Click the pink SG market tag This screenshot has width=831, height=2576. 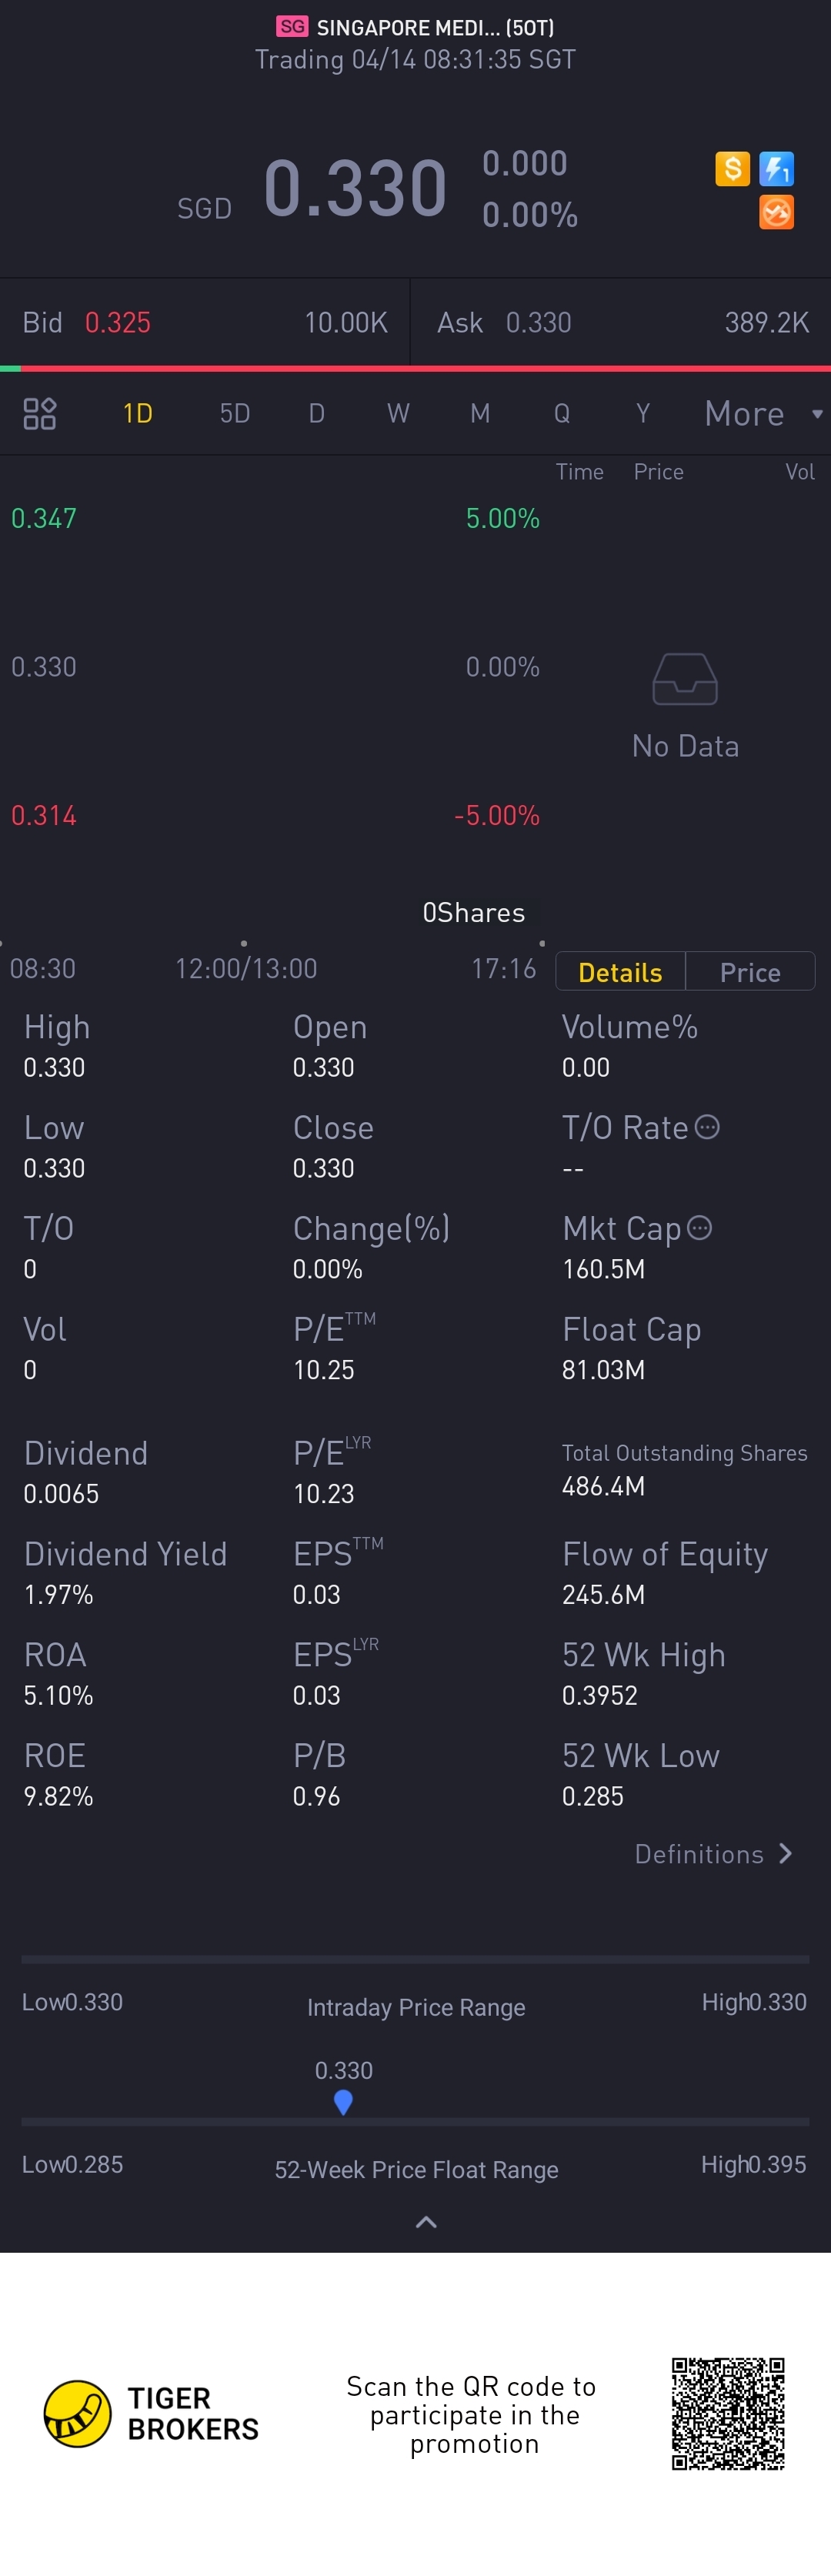292,27
